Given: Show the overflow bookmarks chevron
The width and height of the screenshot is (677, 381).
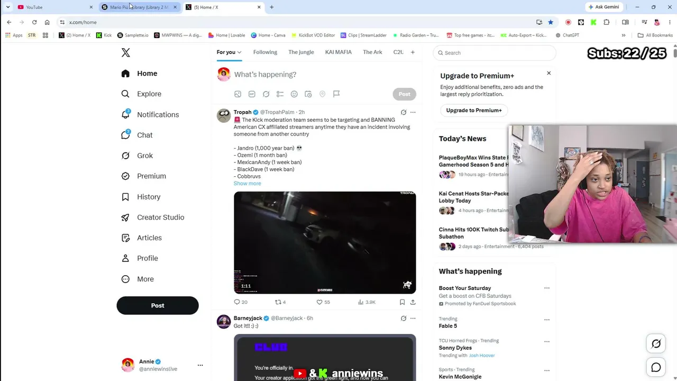Looking at the screenshot, I should [x=624, y=35].
